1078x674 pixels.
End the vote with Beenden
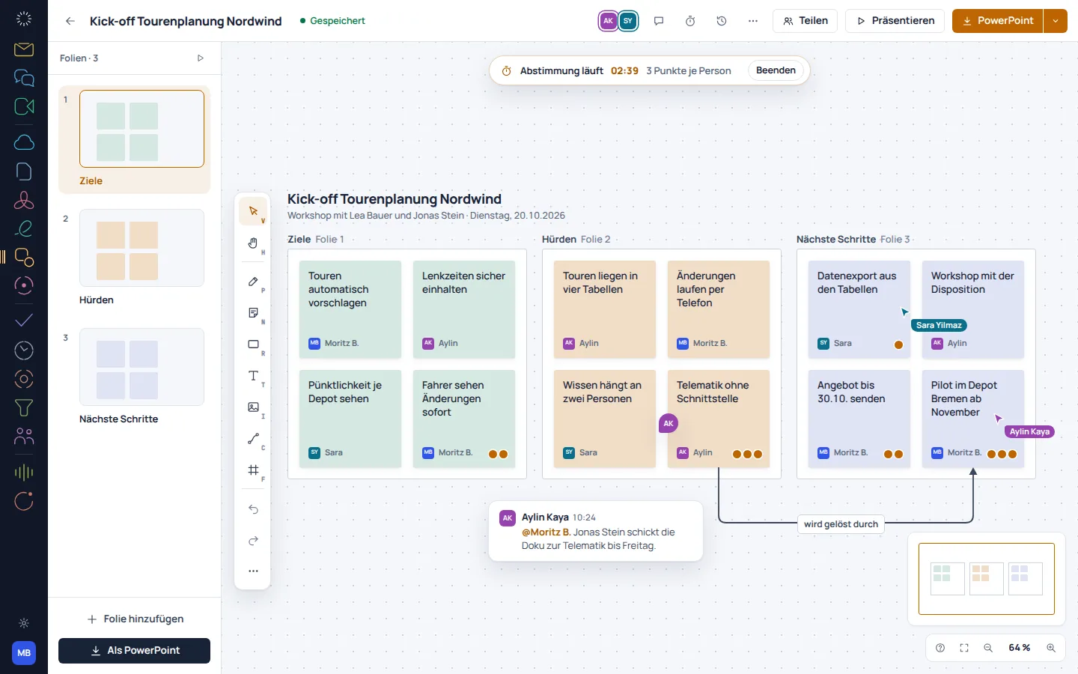[776, 70]
